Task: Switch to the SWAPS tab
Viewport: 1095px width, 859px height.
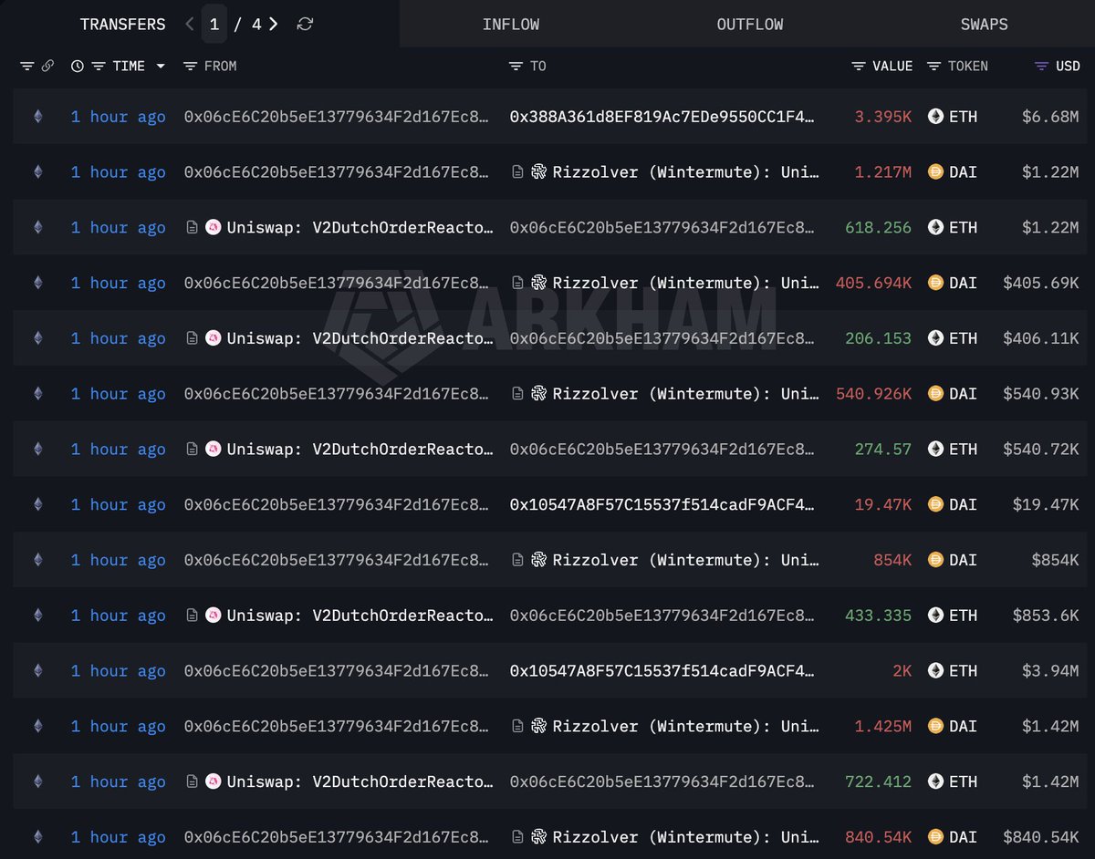Action: pos(985,25)
